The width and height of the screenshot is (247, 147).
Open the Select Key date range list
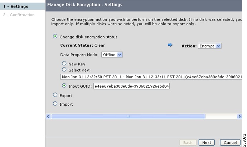coord(151,77)
